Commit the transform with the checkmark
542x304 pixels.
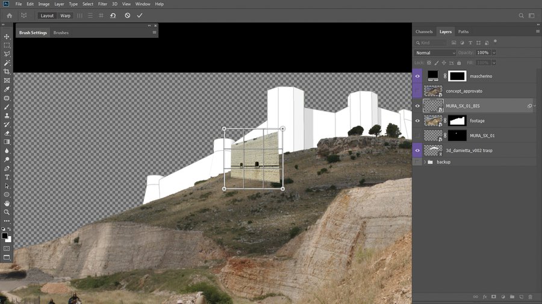[x=140, y=15]
